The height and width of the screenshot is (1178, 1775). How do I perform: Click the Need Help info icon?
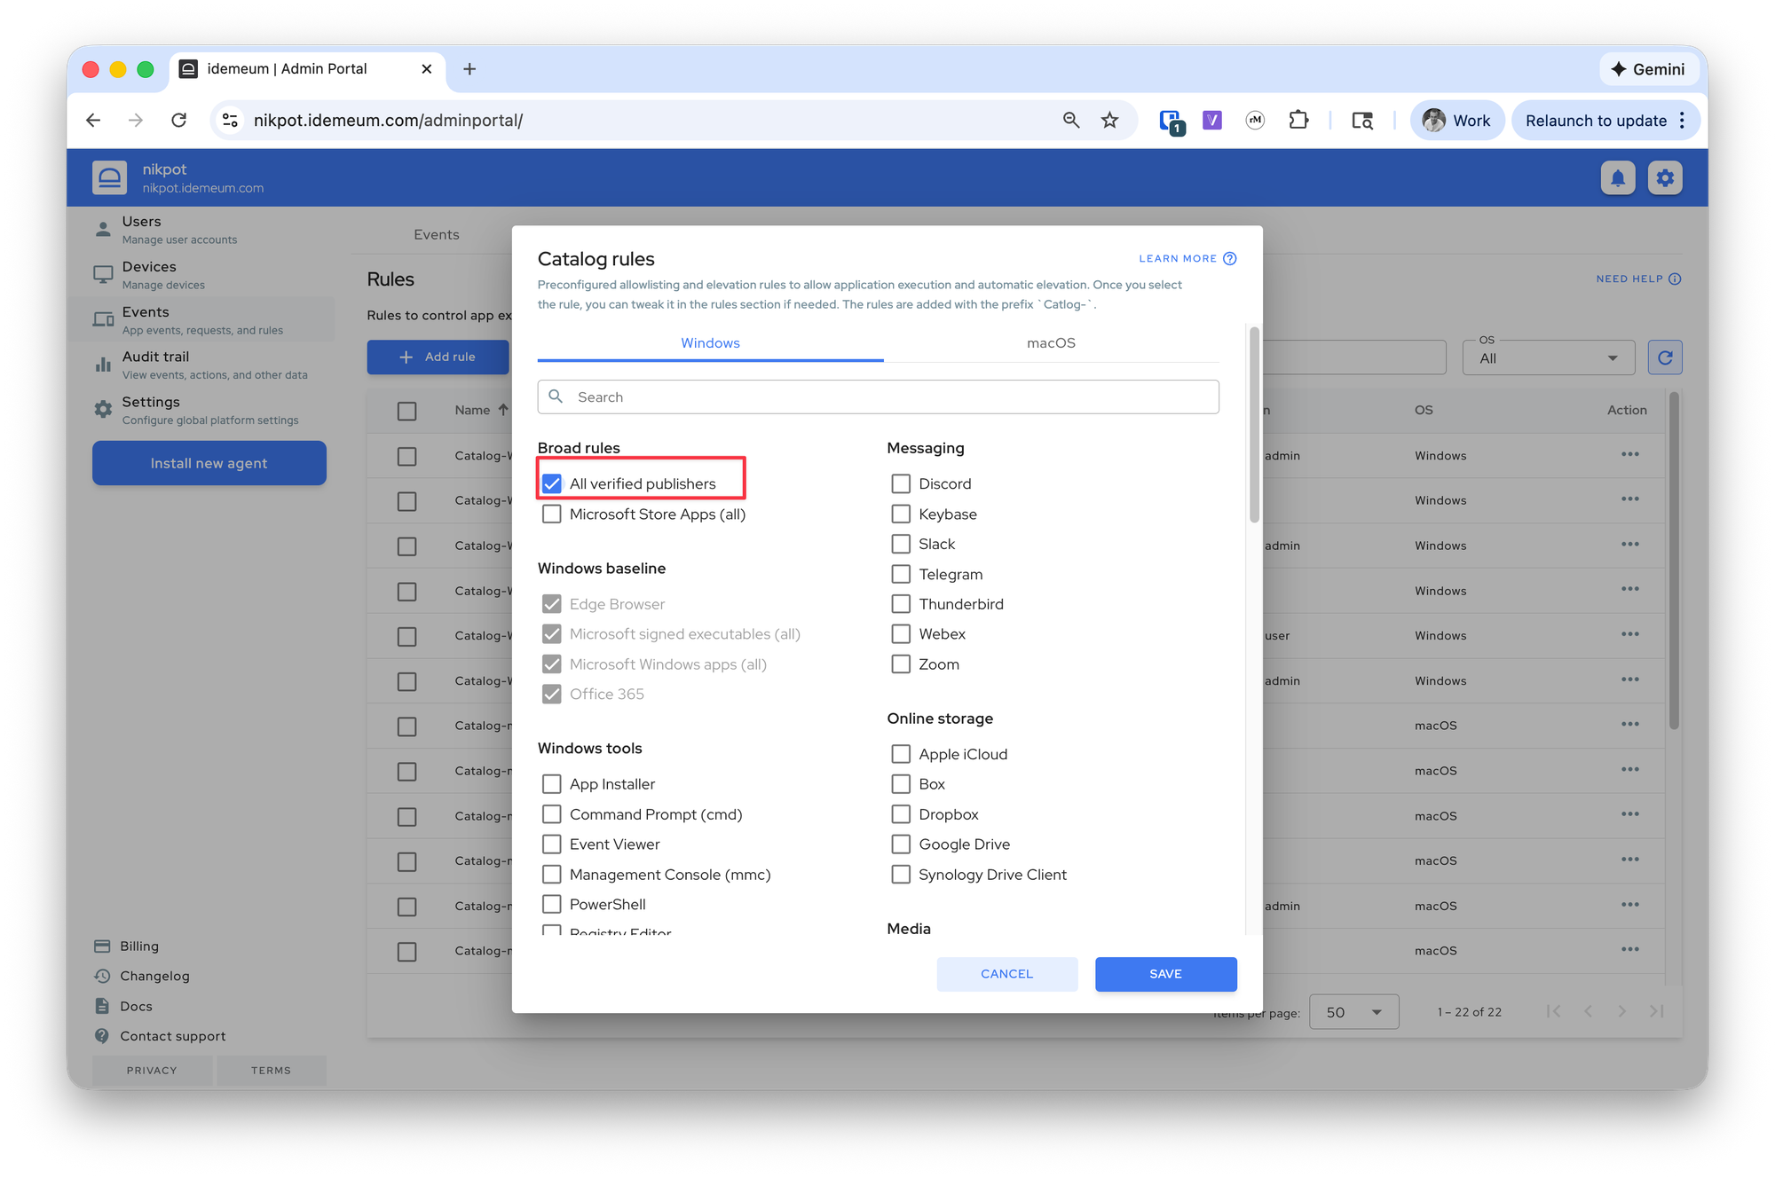[1675, 279]
